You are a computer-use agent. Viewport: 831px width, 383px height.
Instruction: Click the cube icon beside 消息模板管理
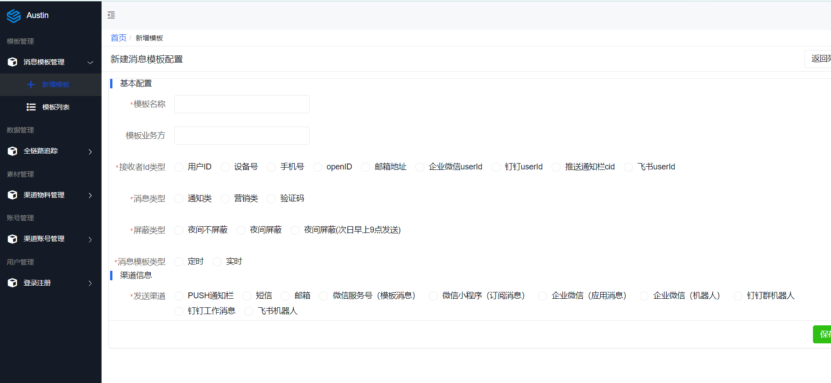pyautogui.click(x=13, y=62)
